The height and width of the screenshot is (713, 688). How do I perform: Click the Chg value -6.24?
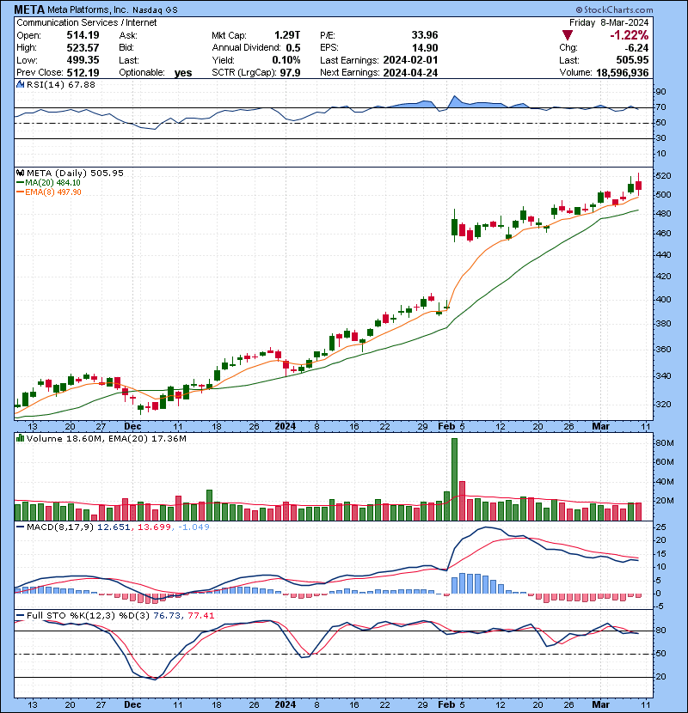click(636, 48)
